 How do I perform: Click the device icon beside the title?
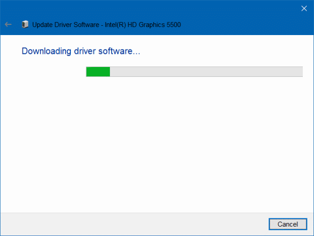click(25, 24)
